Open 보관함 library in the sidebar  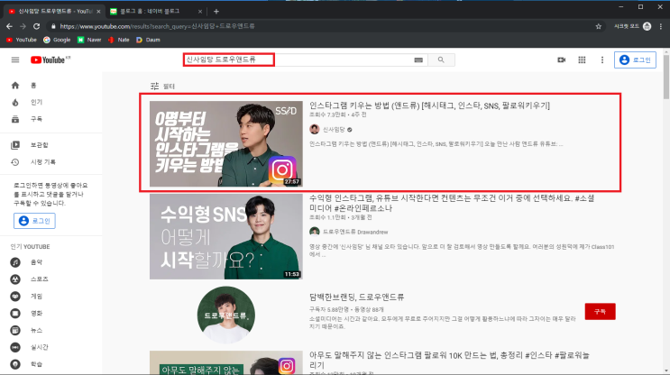tap(50, 145)
